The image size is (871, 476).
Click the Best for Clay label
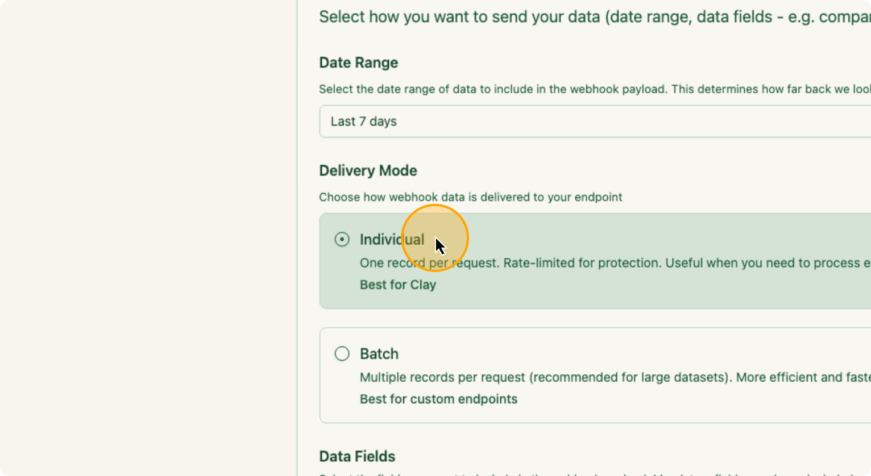coord(398,284)
